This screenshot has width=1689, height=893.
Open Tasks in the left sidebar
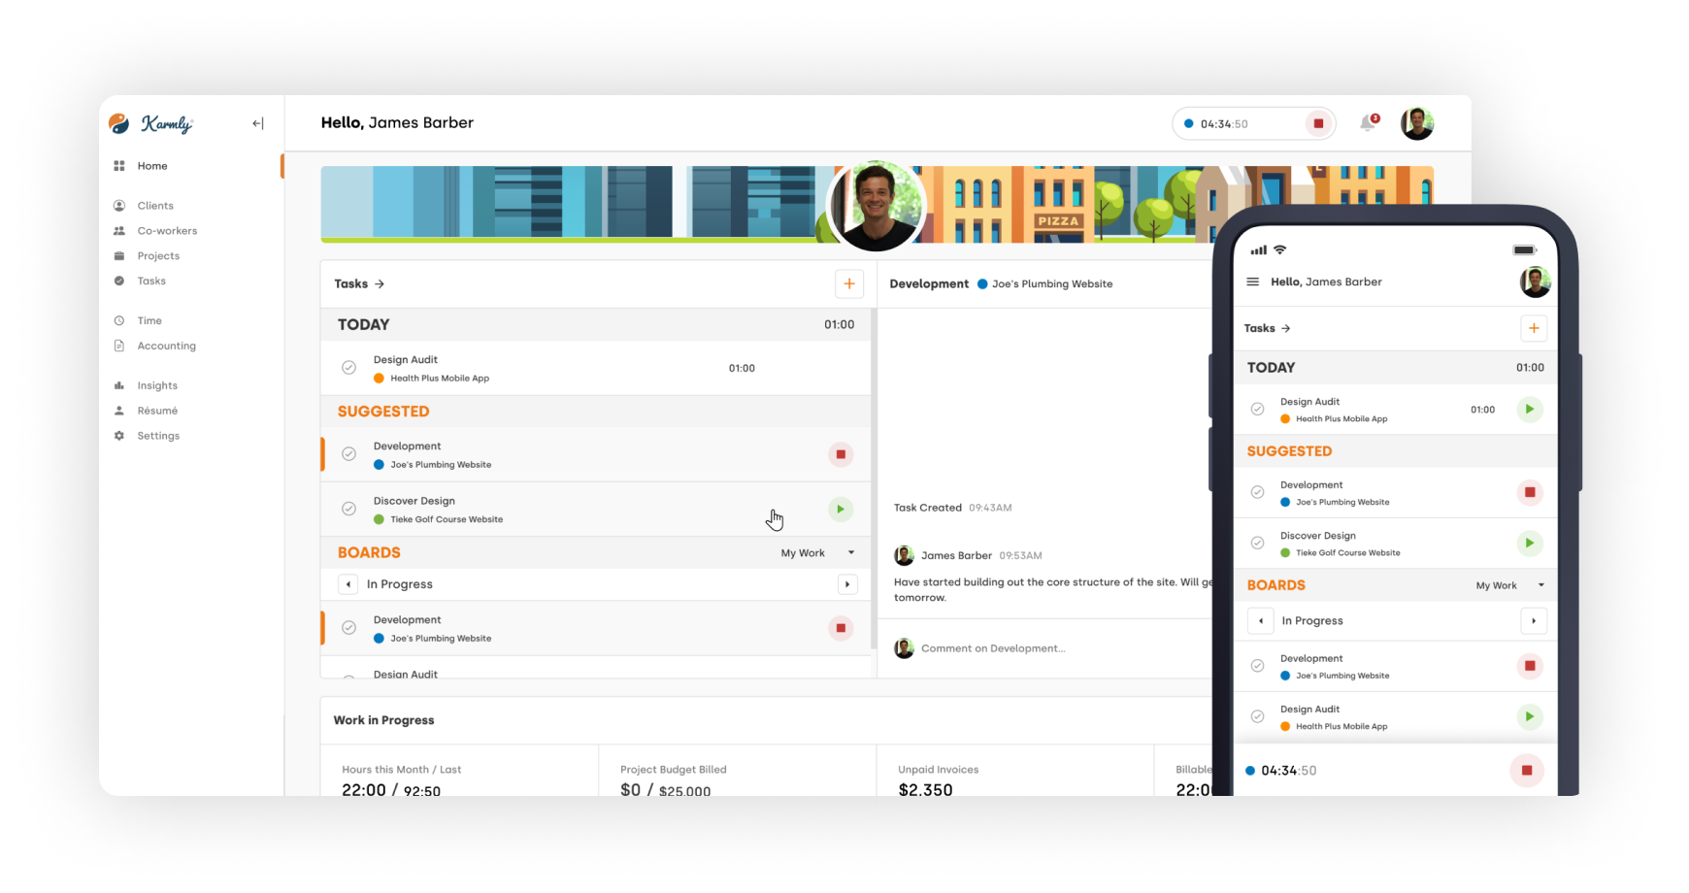(x=151, y=281)
